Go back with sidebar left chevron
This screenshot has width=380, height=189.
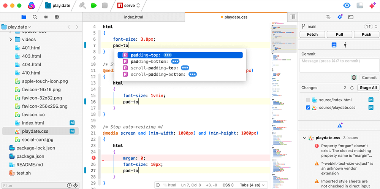(68, 27)
